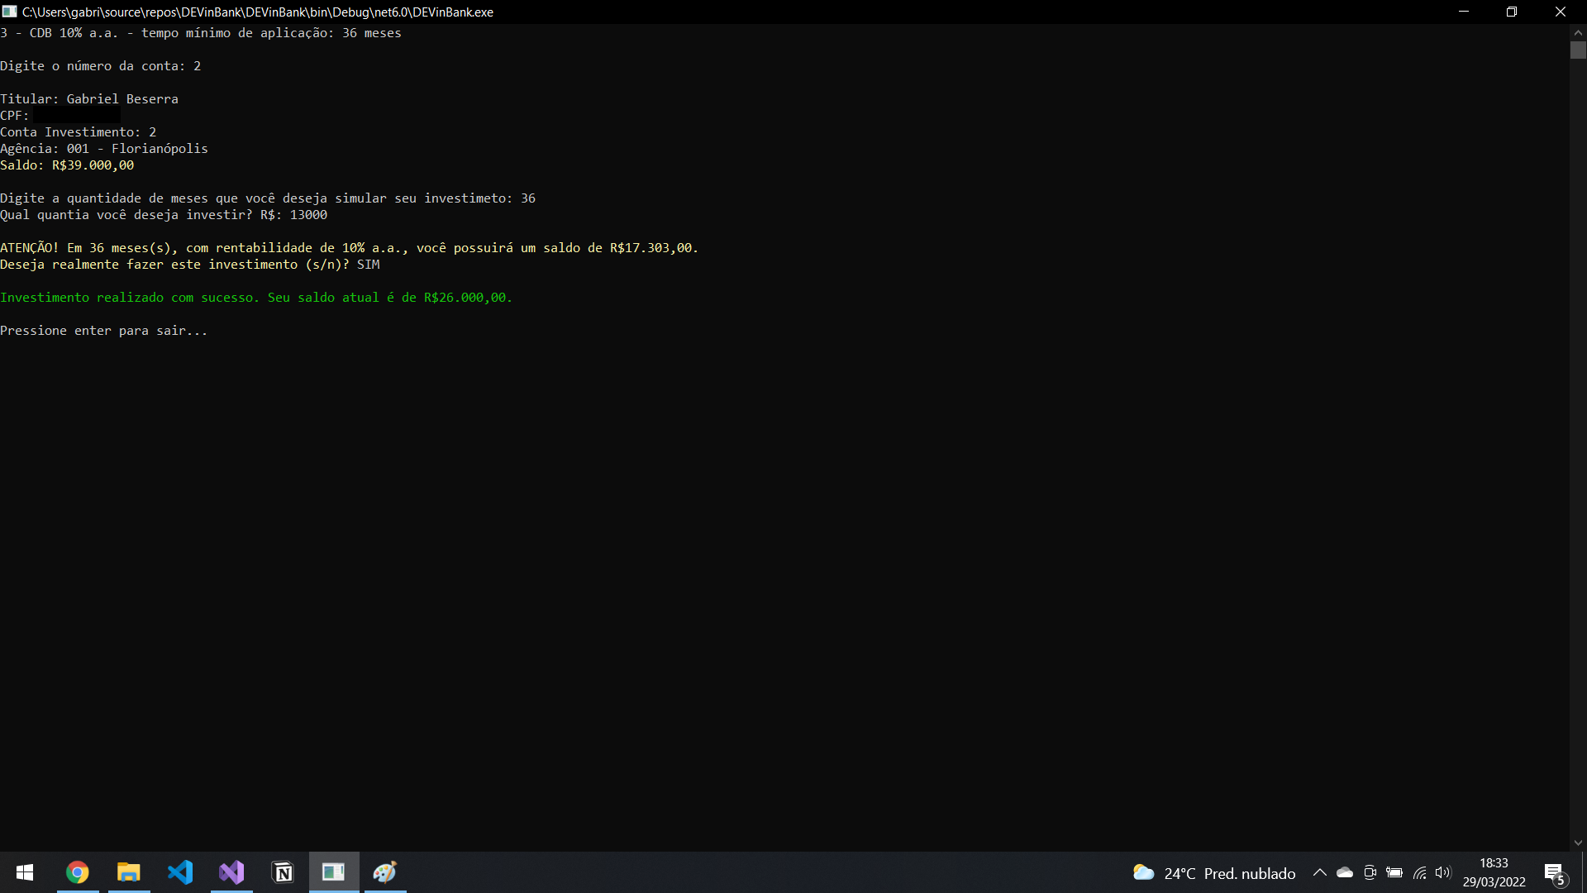Open the volume slider from the speaker icon
Image resolution: width=1587 pixels, height=893 pixels.
click(x=1444, y=872)
